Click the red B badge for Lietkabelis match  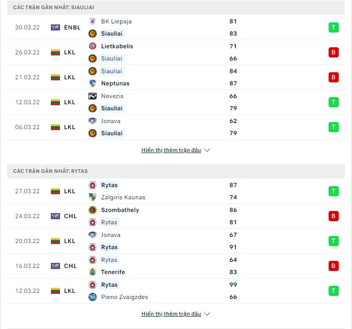[333, 52]
